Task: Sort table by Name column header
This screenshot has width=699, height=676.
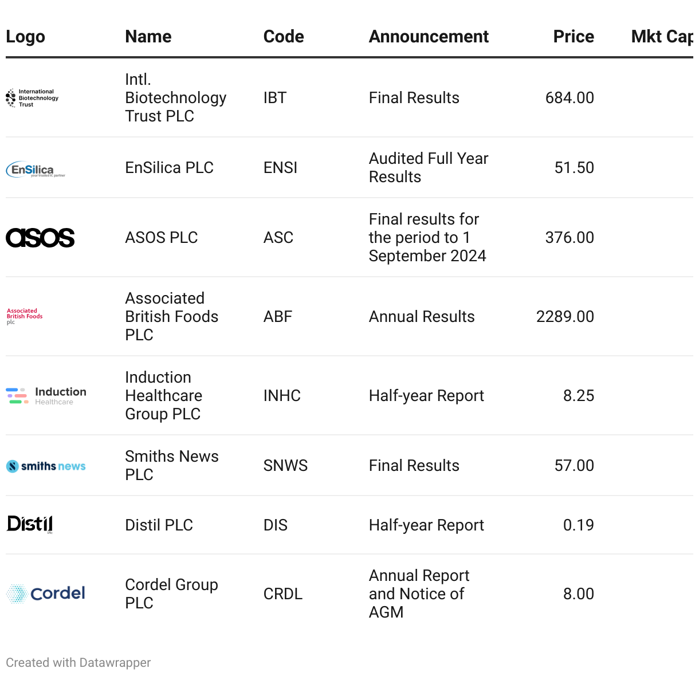Action: click(148, 37)
